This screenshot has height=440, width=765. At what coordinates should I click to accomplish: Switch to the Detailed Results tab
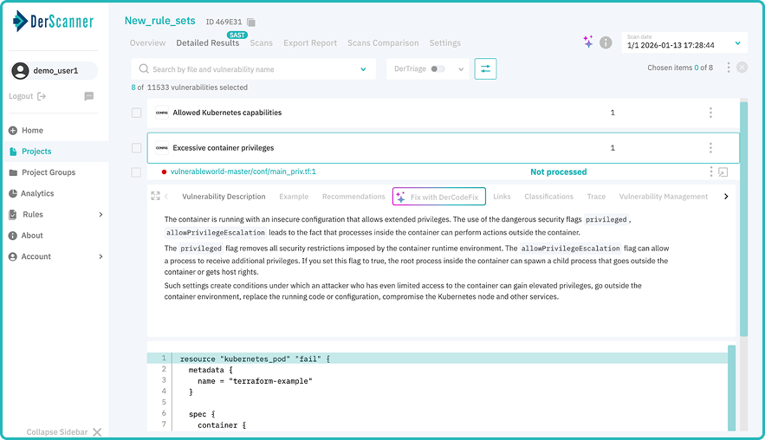208,43
